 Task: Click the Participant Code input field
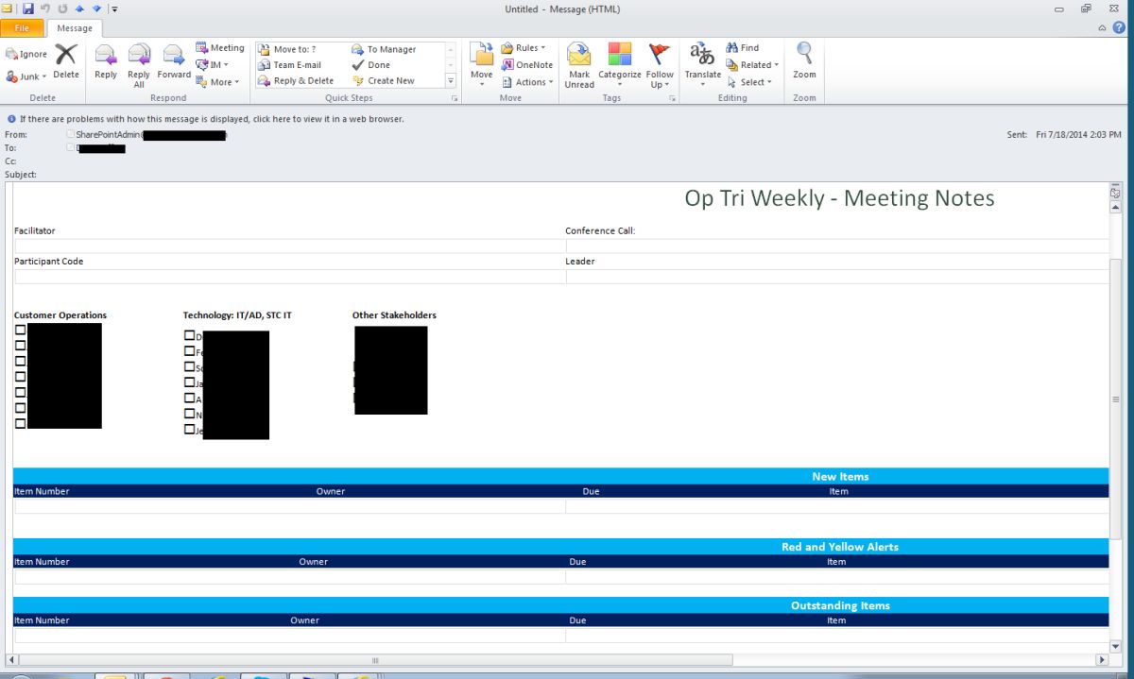tap(289, 277)
